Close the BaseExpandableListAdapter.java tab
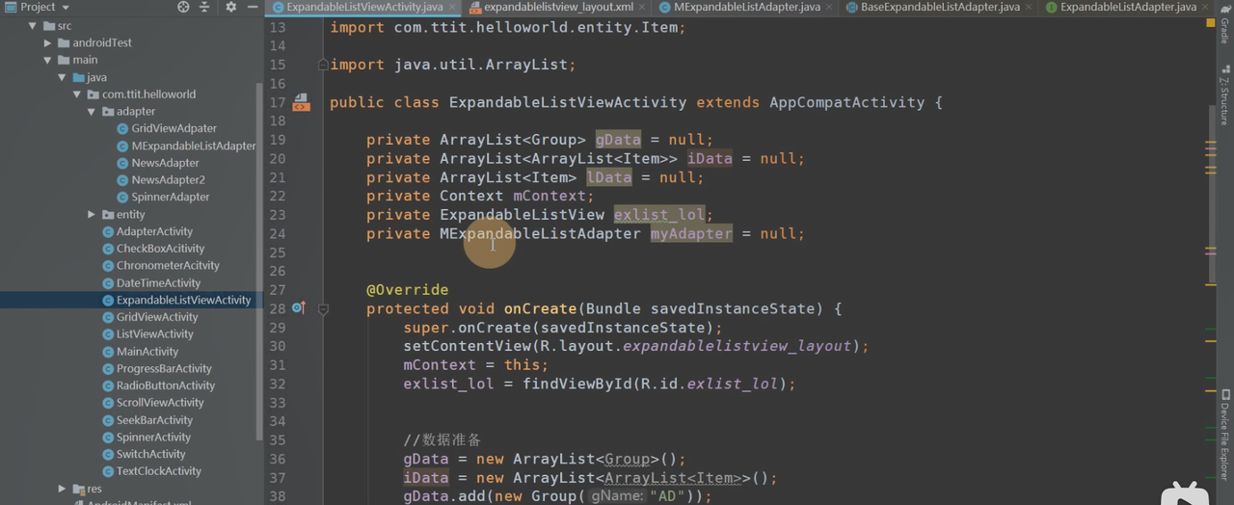1234x505 pixels. click(x=1028, y=7)
